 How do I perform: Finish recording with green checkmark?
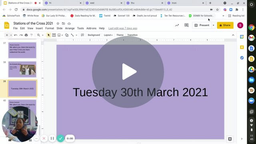click(60, 138)
